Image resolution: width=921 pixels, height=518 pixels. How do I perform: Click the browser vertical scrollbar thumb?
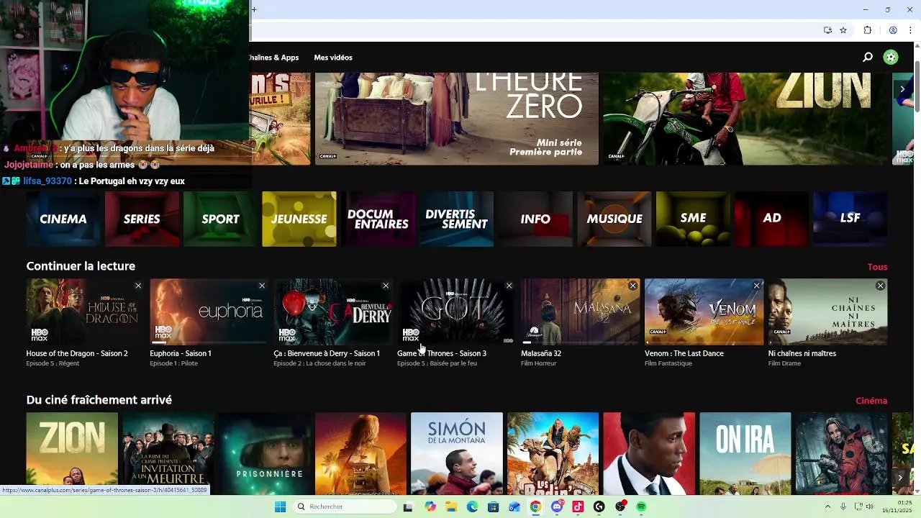(x=917, y=86)
